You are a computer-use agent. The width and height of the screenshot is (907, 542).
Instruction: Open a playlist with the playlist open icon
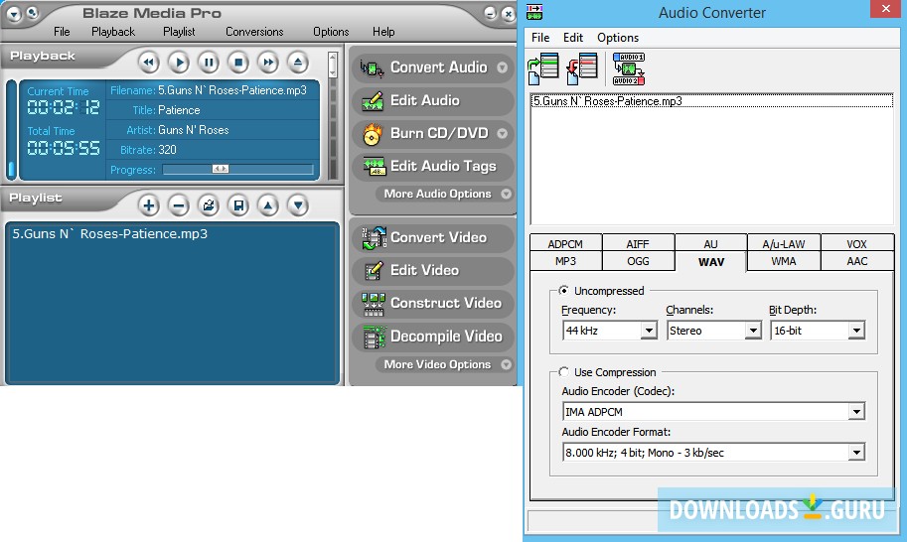point(209,205)
